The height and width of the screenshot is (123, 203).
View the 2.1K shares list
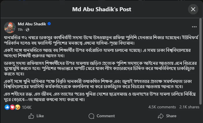pyautogui.click(x=189, y=107)
